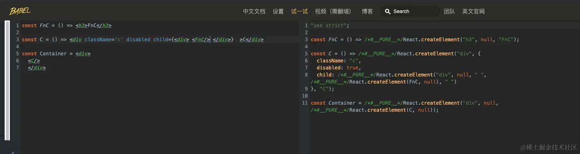Click output line 5 'const C' code
This screenshot has height=154, width=580.
(396, 54)
